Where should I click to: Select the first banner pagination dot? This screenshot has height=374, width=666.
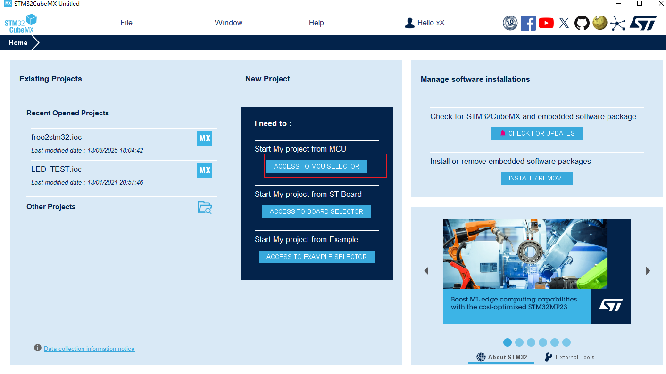pos(508,342)
